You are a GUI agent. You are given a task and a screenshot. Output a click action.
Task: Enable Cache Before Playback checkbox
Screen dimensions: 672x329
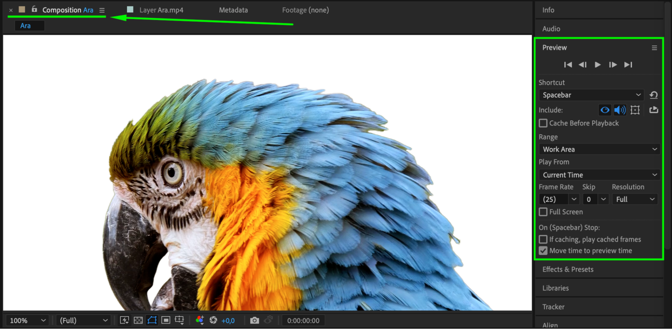click(543, 123)
